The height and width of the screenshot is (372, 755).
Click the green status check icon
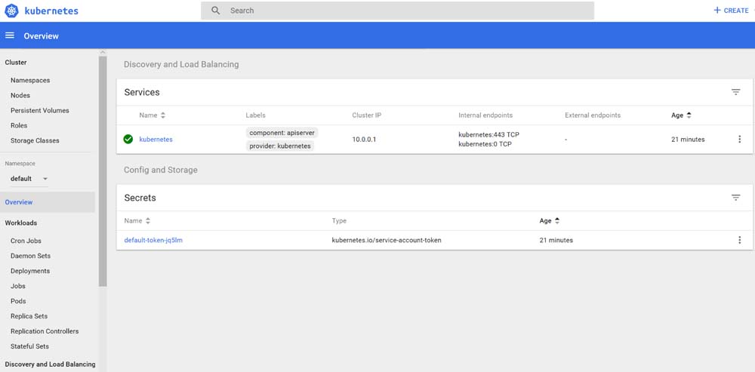[x=128, y=139]
